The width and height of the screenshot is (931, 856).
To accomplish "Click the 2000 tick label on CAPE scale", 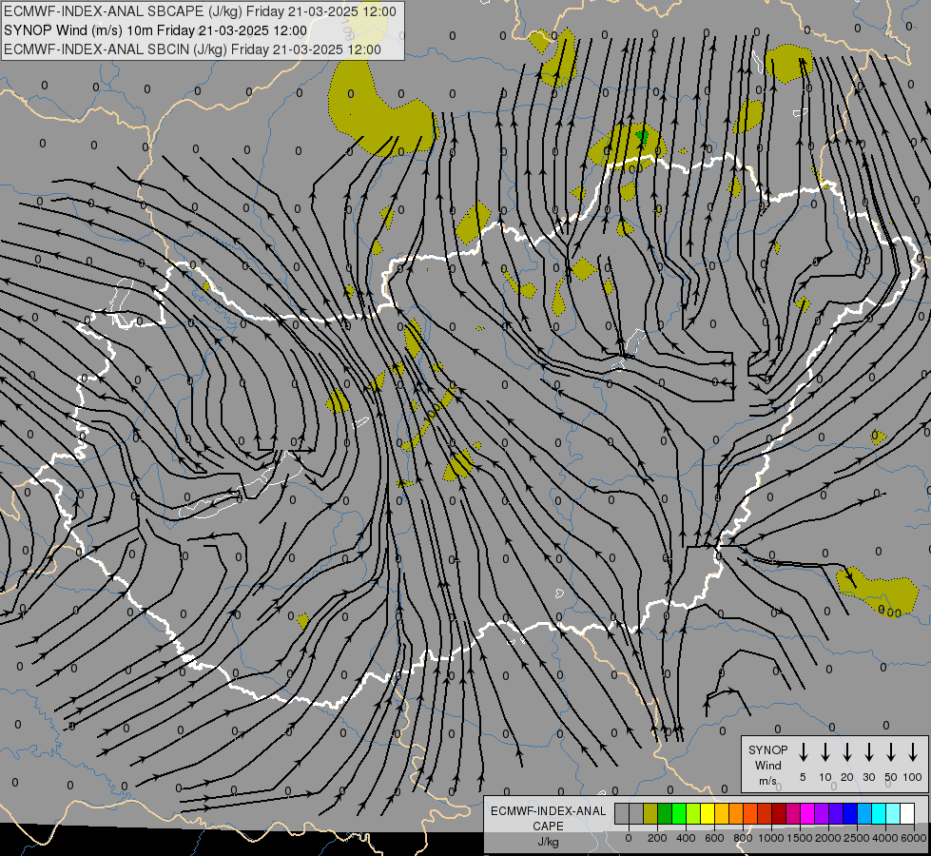I will tap(828, 838).
